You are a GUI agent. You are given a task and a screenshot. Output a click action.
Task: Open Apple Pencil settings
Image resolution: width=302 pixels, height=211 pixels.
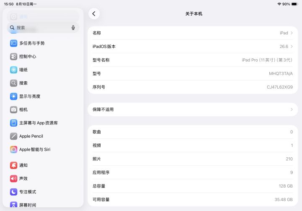pyautogui.click(x=43, y=136)
